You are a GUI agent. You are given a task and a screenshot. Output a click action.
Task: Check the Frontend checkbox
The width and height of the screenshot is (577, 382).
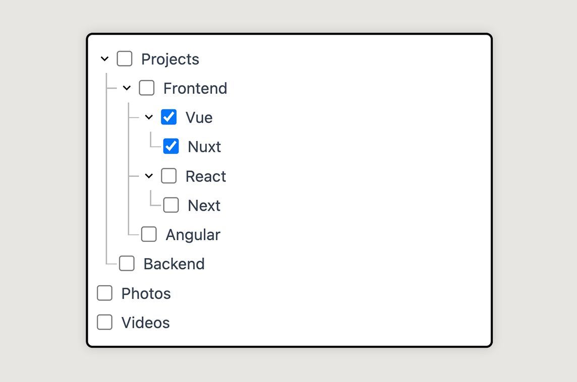[x=146, y=88]
